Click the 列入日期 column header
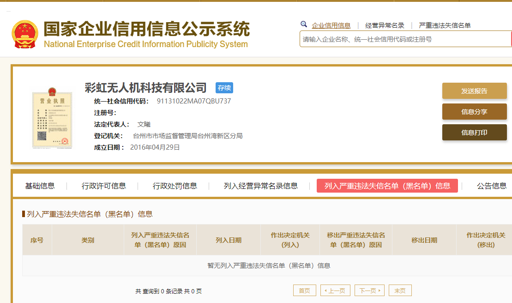The width and height of the screenshot is (512, 303). pyautogui.click(x=229, y=240)
